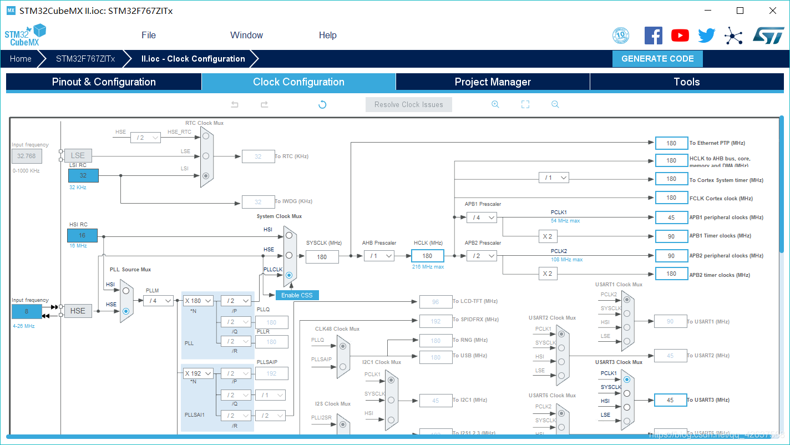Select LSI in the RTC Clock Mux
Screen dimensions: 790x445
click(x=206, y=176)
